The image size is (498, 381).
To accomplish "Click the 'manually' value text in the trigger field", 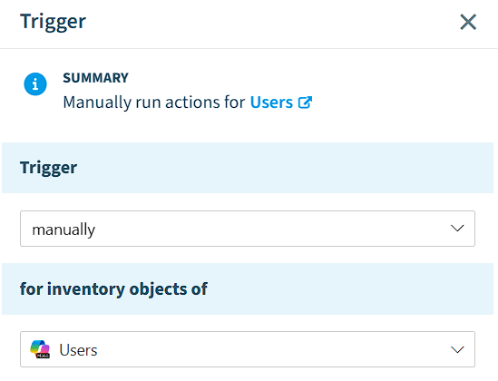I will point(63,230).
